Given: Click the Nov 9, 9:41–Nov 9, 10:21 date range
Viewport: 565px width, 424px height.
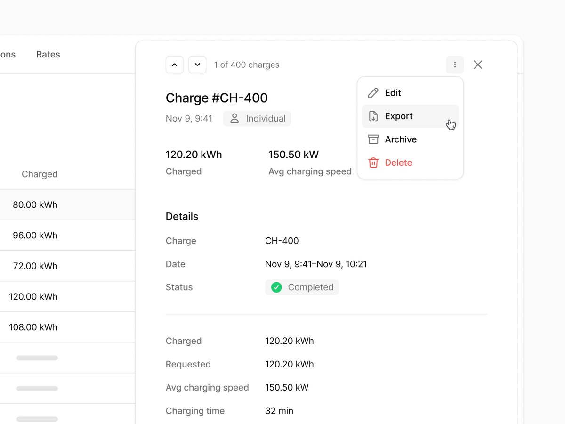Looking at the screenshot, I should pos(316,264).
